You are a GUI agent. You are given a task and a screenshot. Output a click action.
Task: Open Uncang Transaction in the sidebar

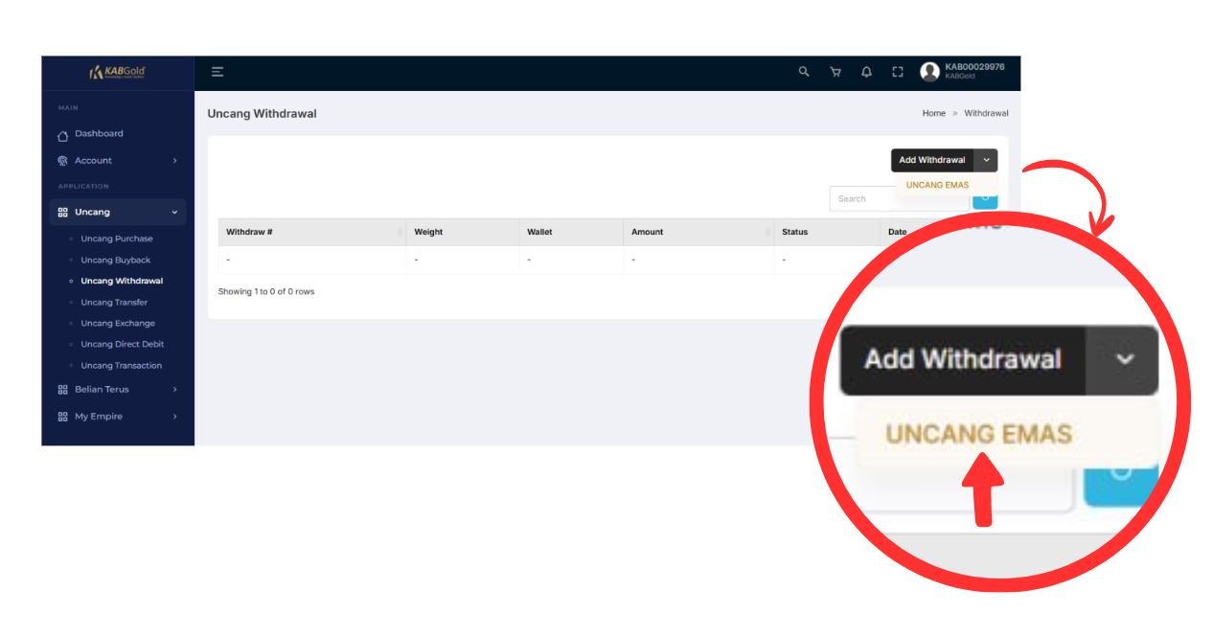pos(122,365)
